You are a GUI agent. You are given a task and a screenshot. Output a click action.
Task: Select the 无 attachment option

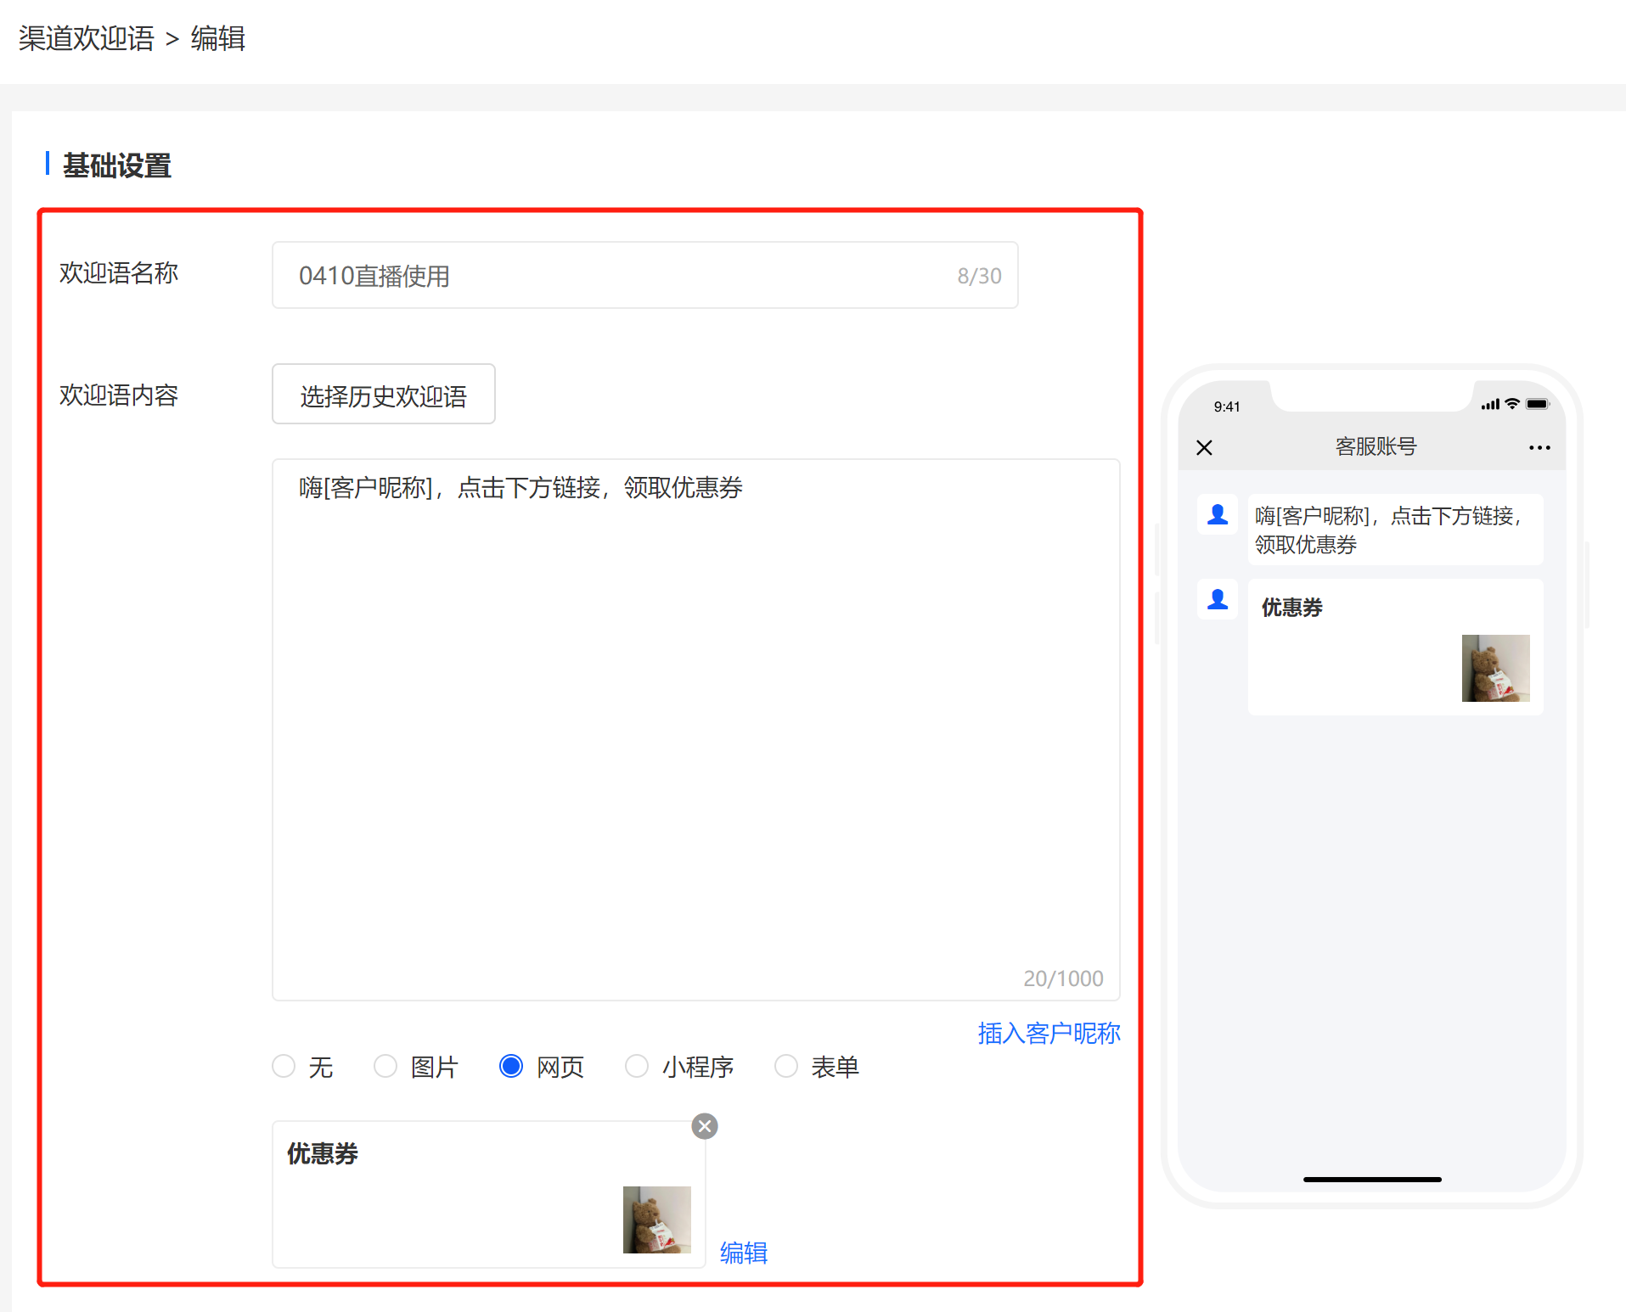click(x=284, y=1066)
